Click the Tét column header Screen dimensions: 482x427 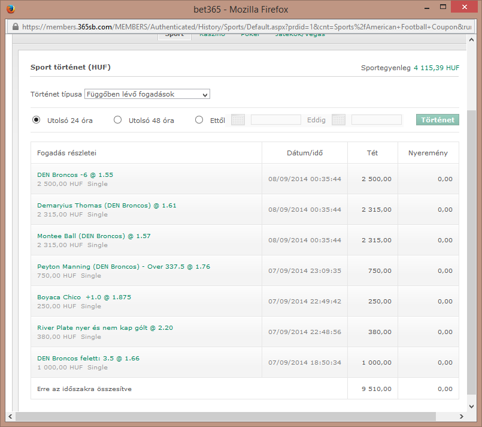coord(372,153)
